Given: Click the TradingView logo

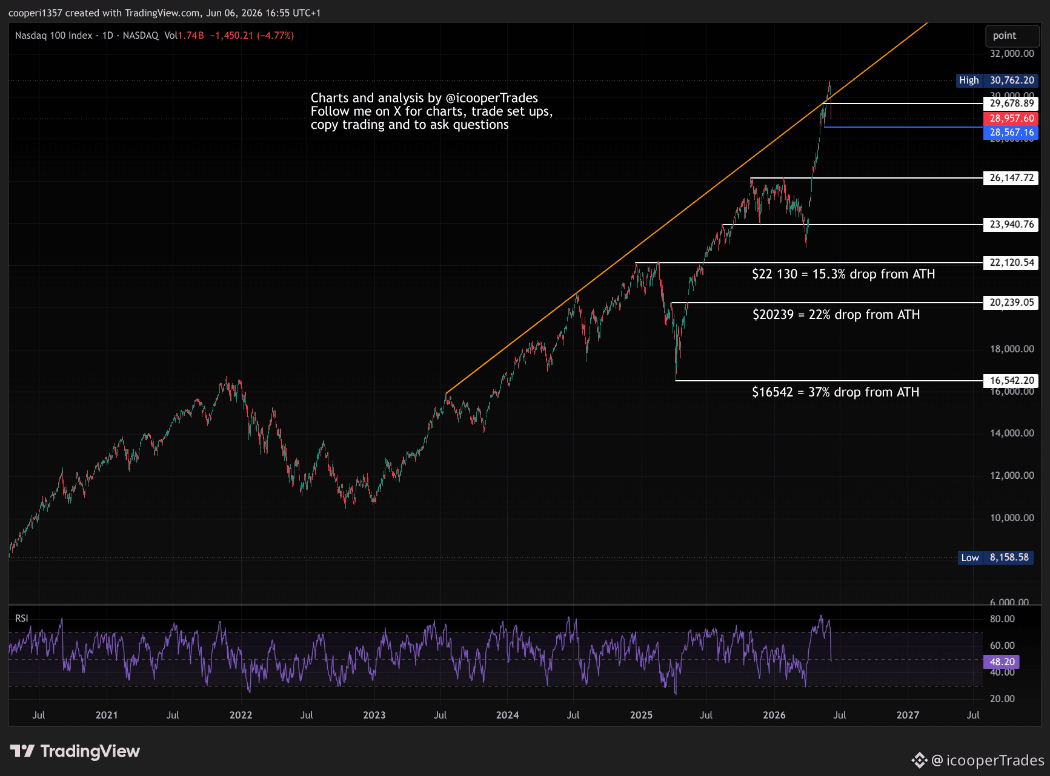Looking at the screenshot, I should (75, 751).
